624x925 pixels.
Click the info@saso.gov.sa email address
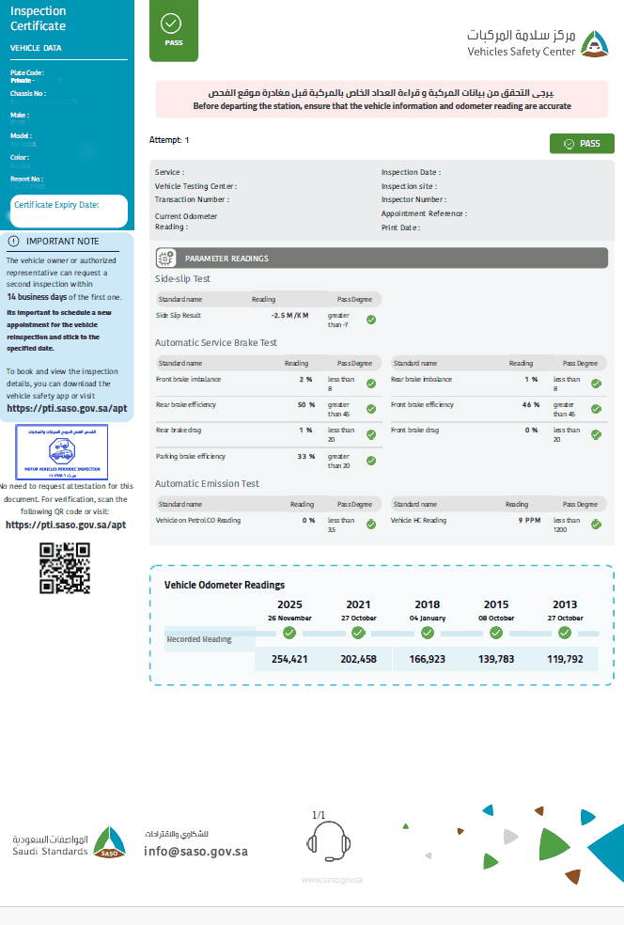click(x=195, y=852)
